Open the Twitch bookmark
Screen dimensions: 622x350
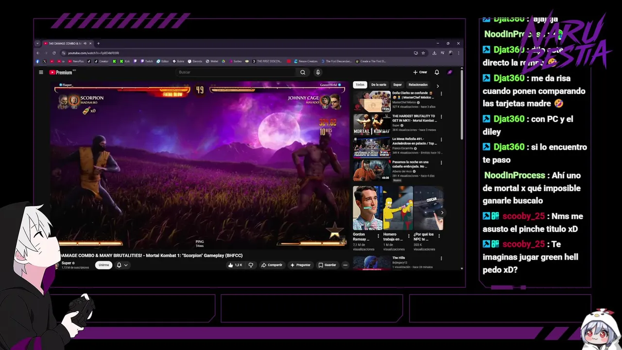pos(147,61)
